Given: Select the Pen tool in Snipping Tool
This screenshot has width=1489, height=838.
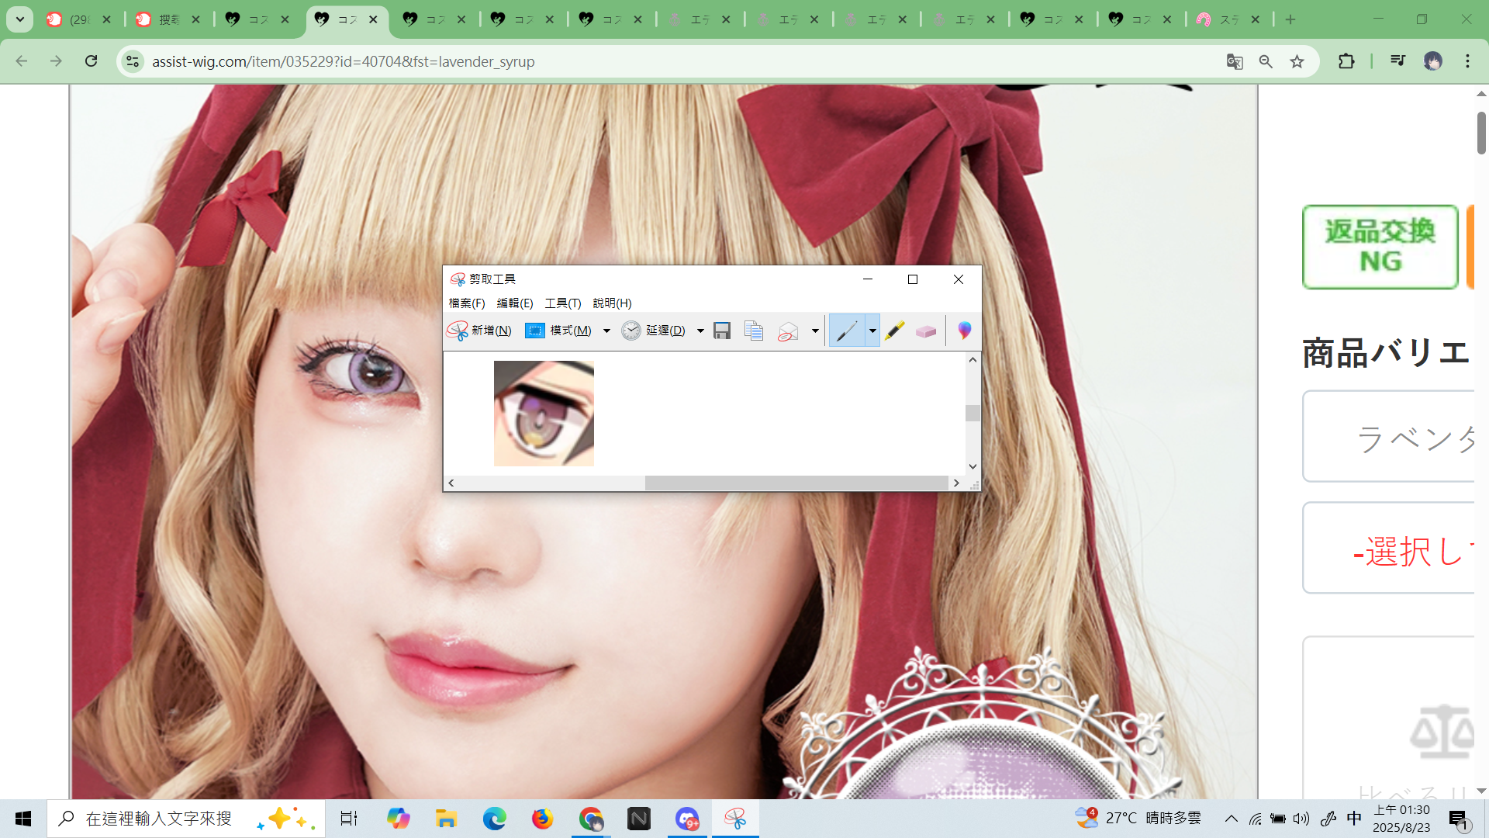Looking at the screenshot, I should click(x=846, y=331).
